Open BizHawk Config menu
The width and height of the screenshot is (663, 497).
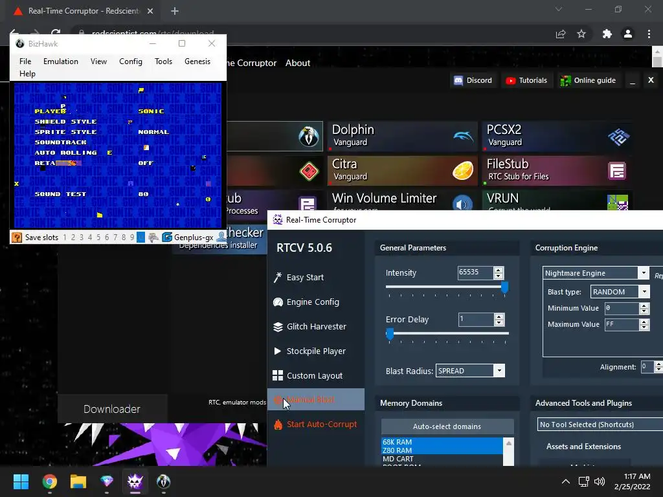tap(131, 61)
